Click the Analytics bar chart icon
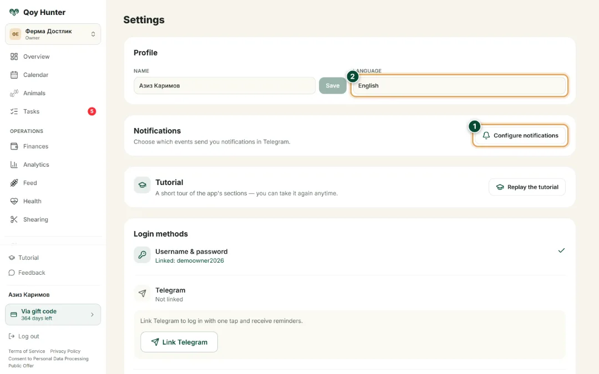Image resolution: width=599 pixels, height=374 pixels. click(x=14, y=165)
